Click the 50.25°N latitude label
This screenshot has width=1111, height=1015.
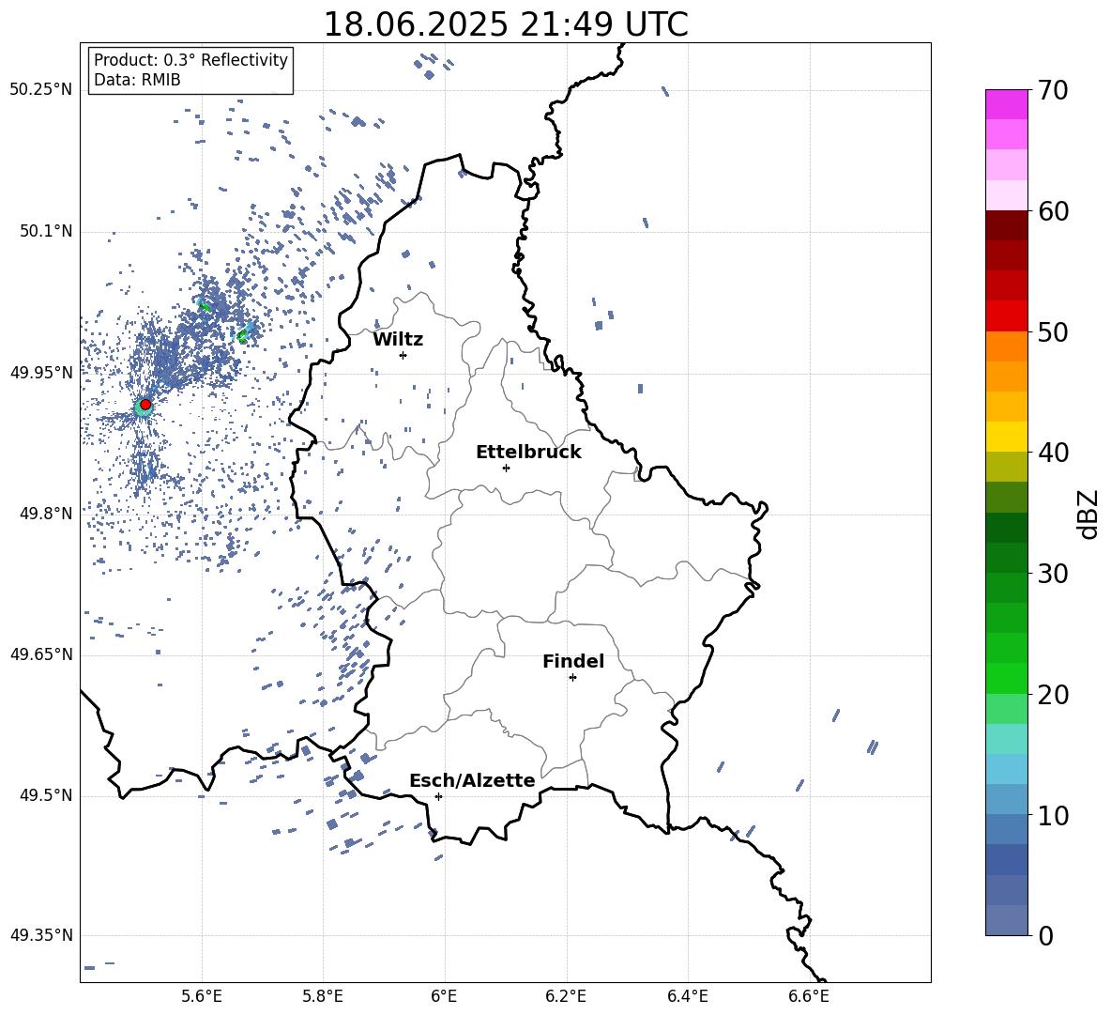pos(41,90)
